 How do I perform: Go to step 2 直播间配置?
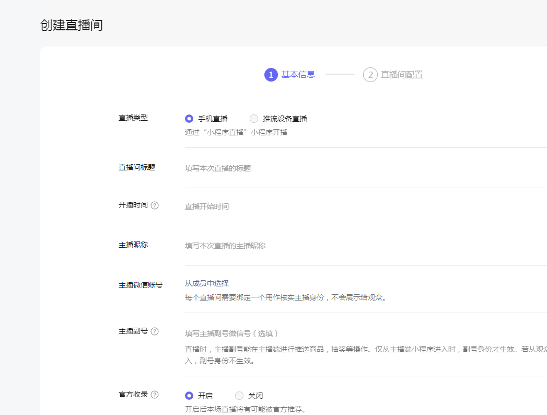click(x=393, y=75)
